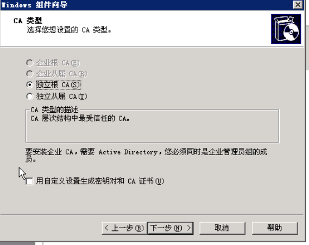Click the empty area inside the description box
Screen dimensions: 309x245
click(x=152, y=132)
